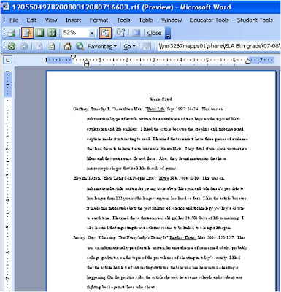281x292 pixels.
Task: Open the Insert menu
Action: (73, 20)
